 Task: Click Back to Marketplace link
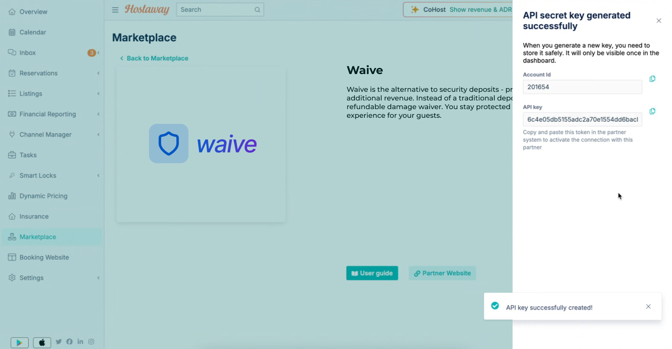click(x=154, y=58)
